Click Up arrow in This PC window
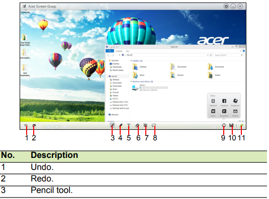 (119, 55)
